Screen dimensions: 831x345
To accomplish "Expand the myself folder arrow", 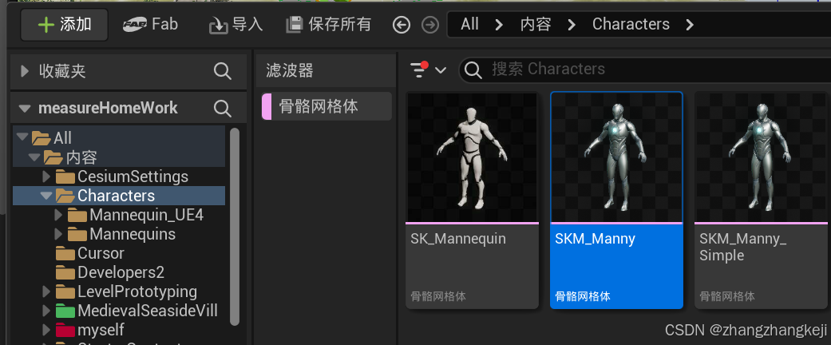I will (x=46, y=330).
